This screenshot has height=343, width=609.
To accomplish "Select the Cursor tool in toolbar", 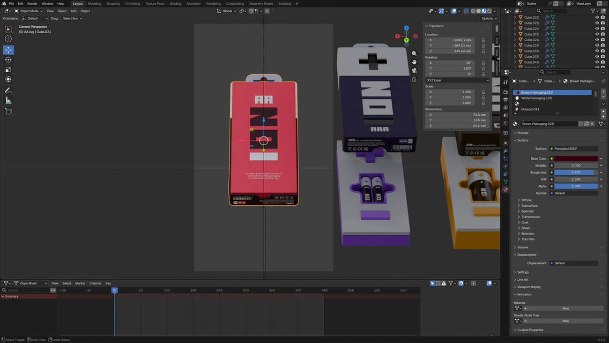I will (x=8, y=39).
